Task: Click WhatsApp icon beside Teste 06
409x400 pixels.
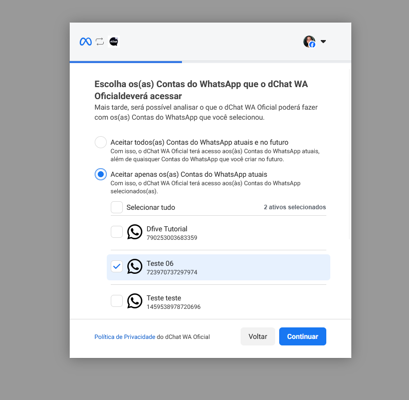Action: pyautogui.click(x=135, y=266)
